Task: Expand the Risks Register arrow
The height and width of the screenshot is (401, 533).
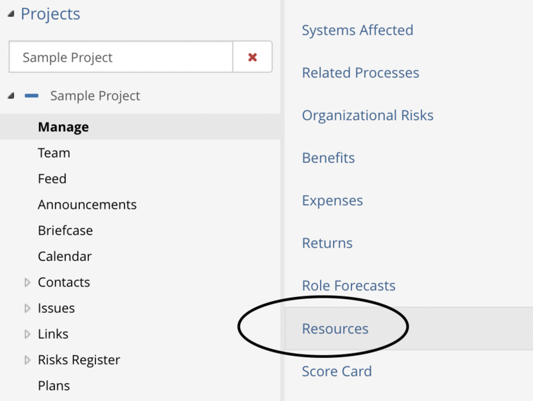Action: pyautogui.click(x=28, y=360)
